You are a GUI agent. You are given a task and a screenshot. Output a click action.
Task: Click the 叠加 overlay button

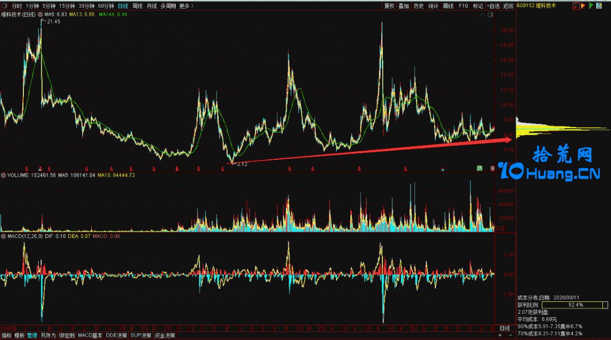pos(404,6)
